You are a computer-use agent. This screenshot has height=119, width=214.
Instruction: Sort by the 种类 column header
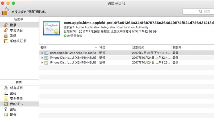(x=114, y=47)
